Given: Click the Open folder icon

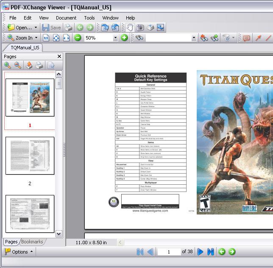Looking at the screenshot, I should coord(11,28).
